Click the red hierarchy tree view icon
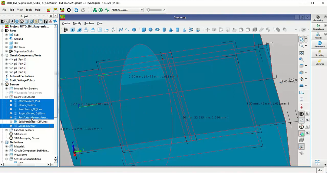 click(x=50, y=21)
